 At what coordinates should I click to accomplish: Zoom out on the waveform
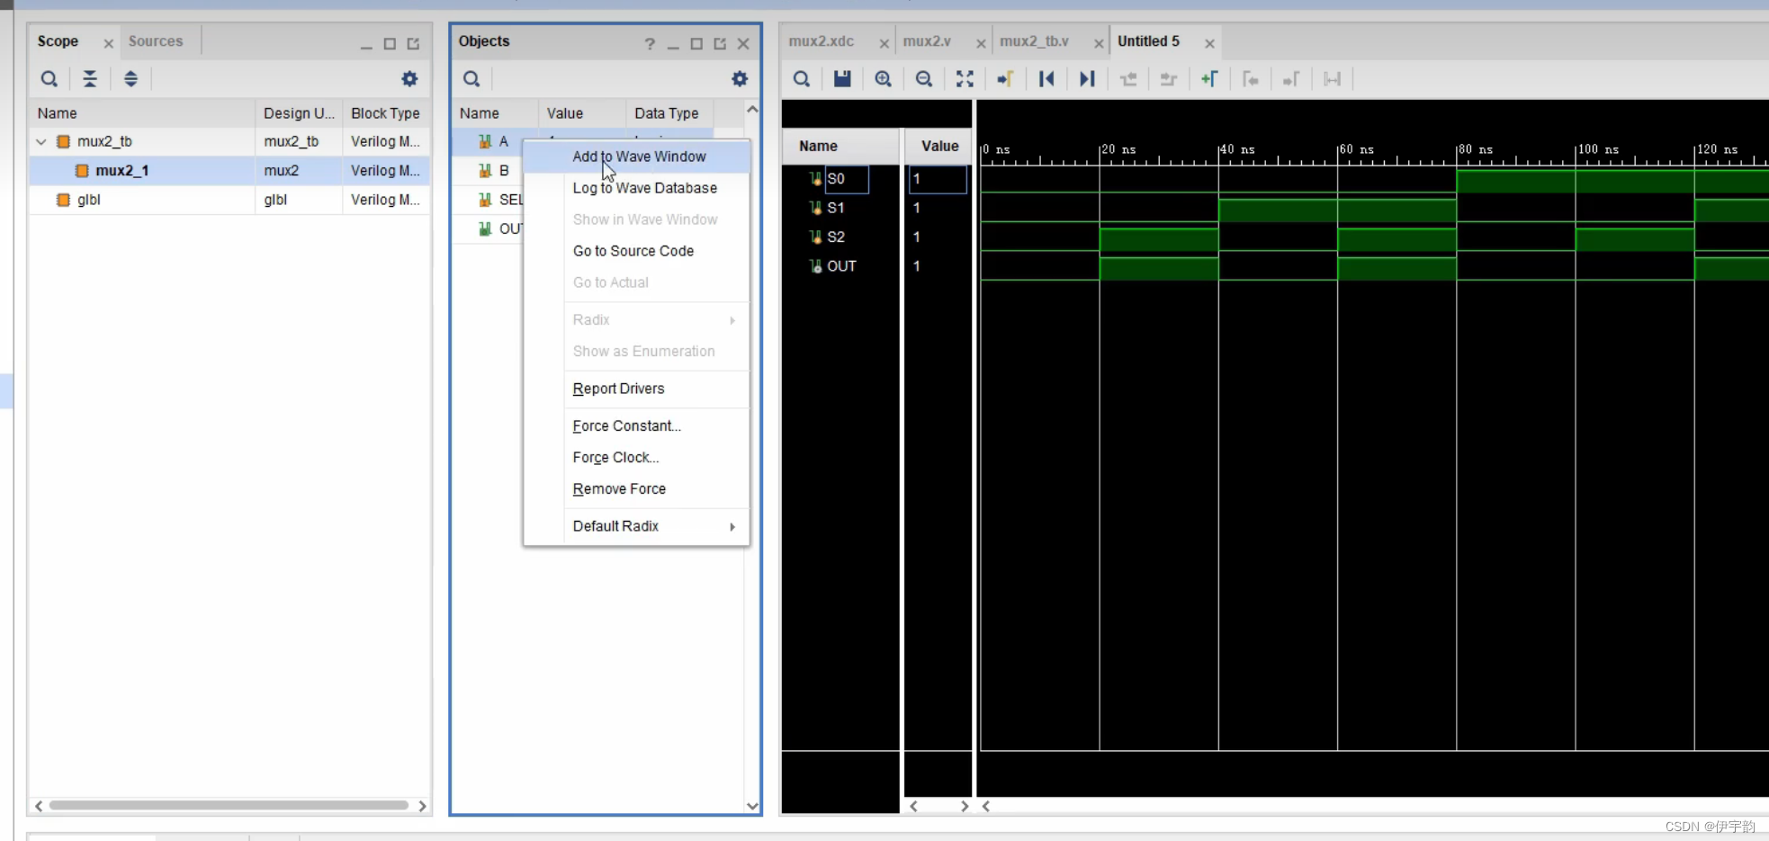pyautogui.click(x=924, y=79)
